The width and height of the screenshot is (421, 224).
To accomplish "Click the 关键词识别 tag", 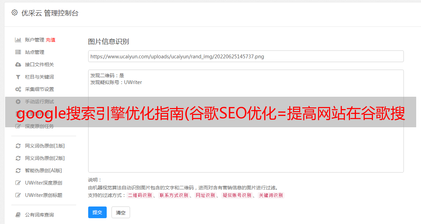I will coord(271,195).
